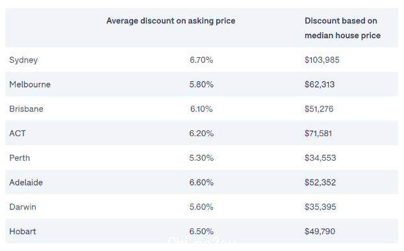Click the $62,313 cell

[x=320, y=84]
